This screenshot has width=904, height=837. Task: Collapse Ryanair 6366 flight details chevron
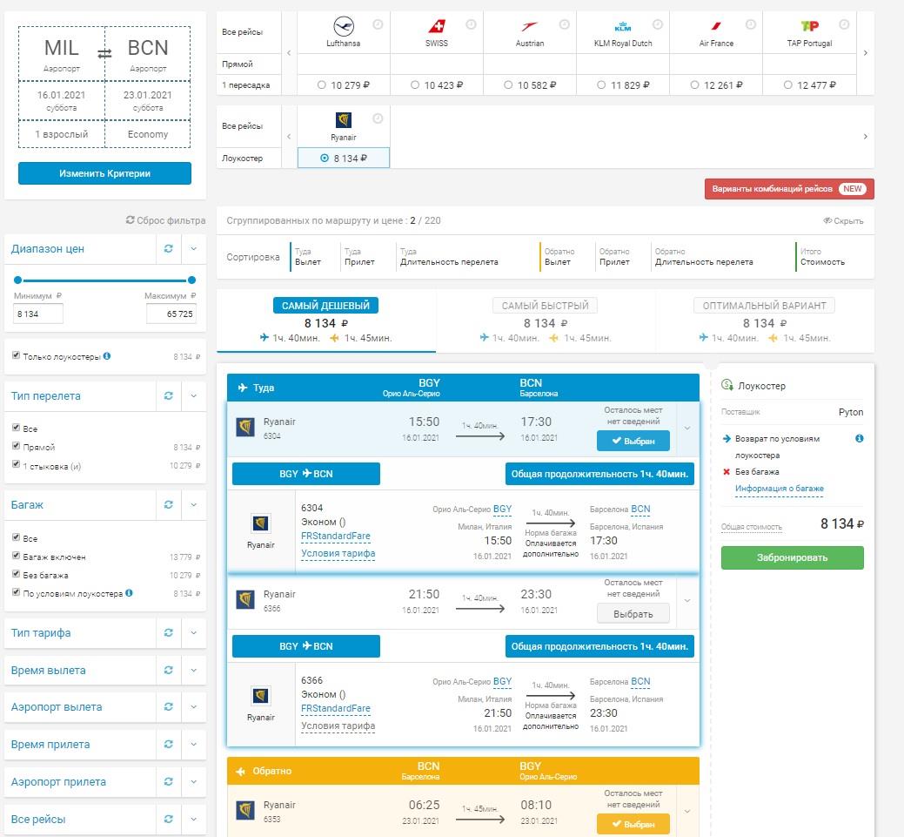(x=687, y=601)
